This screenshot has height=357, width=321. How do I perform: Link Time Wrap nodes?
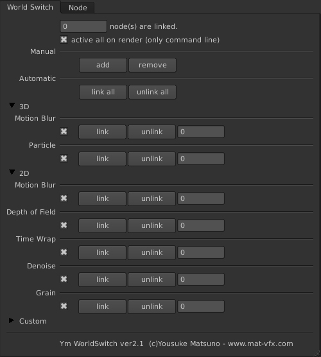[102, 252]
